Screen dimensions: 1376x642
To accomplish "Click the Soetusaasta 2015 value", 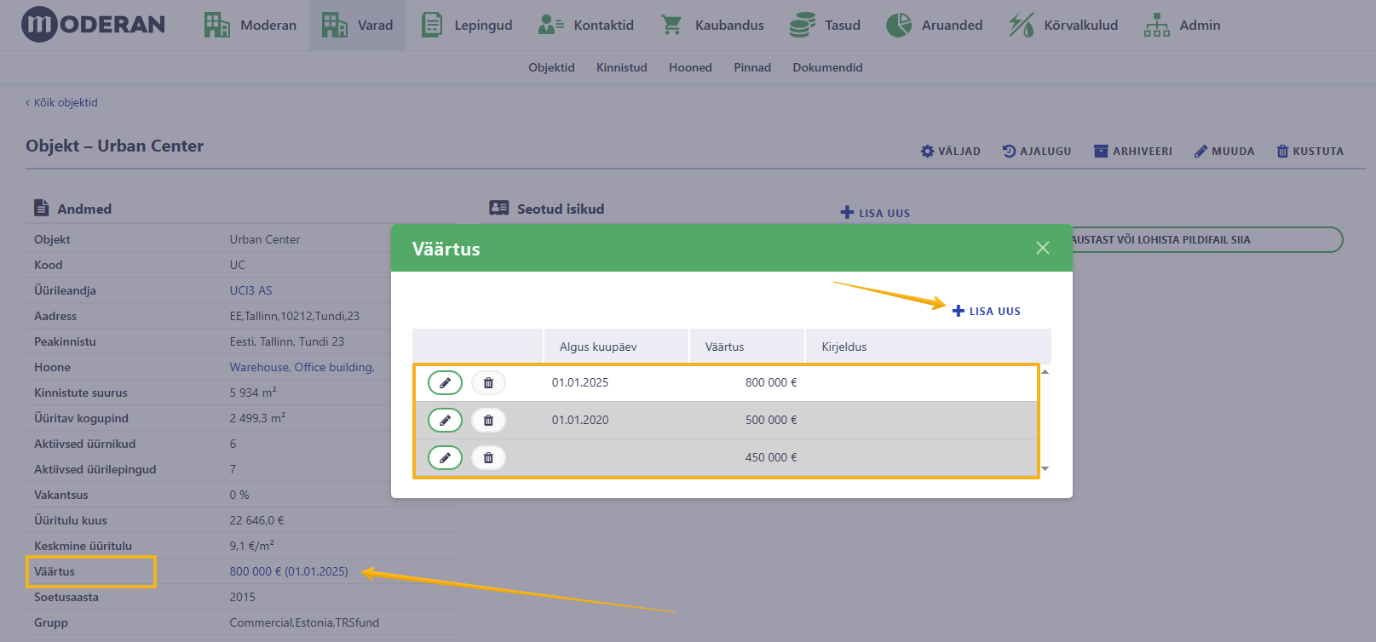I will [x=242, y=597].
